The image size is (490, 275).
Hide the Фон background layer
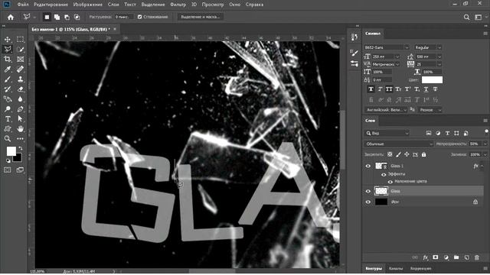click(367, 202)
